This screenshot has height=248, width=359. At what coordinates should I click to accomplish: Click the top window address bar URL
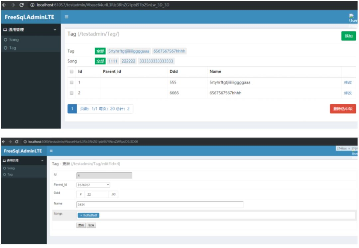coord(103,5)
